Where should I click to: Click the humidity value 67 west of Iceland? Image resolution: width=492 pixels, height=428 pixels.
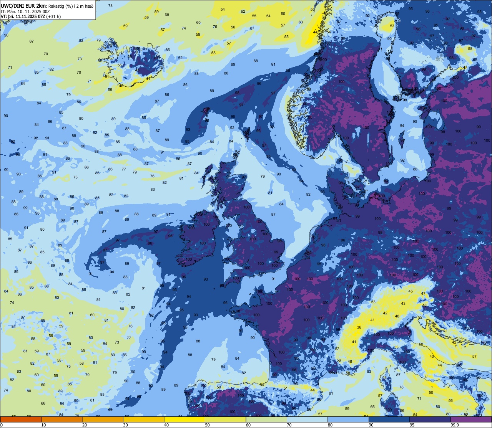tap(32, 41)
